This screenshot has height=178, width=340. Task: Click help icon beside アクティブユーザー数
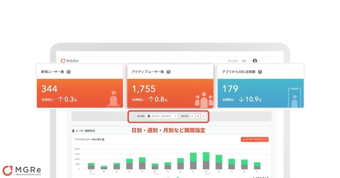(x=168, y=72)
